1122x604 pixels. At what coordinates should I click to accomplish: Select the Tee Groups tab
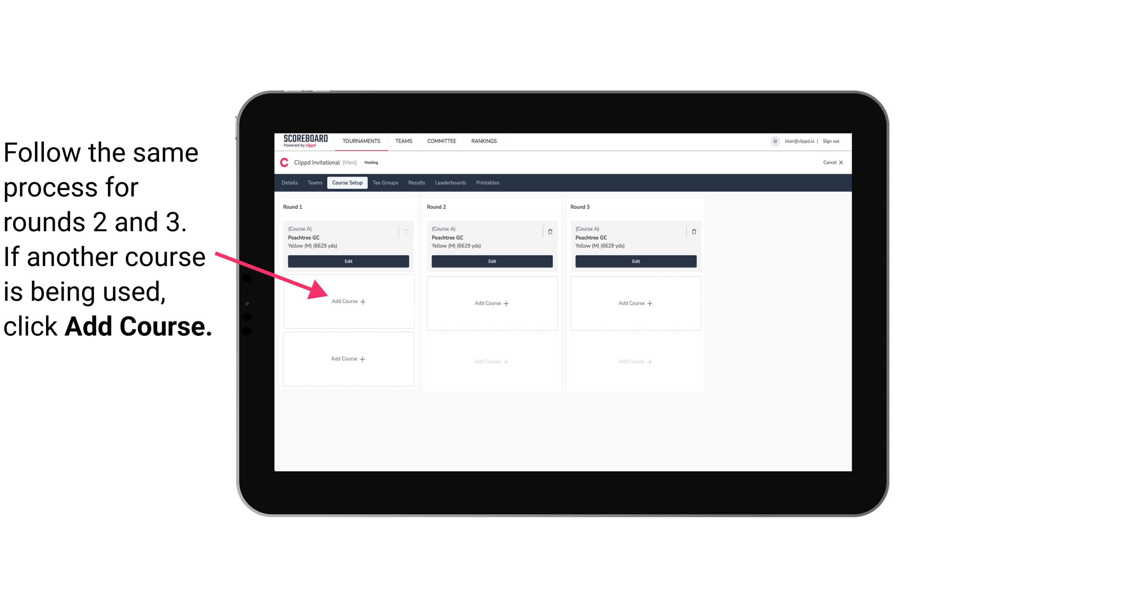[386, 183]
